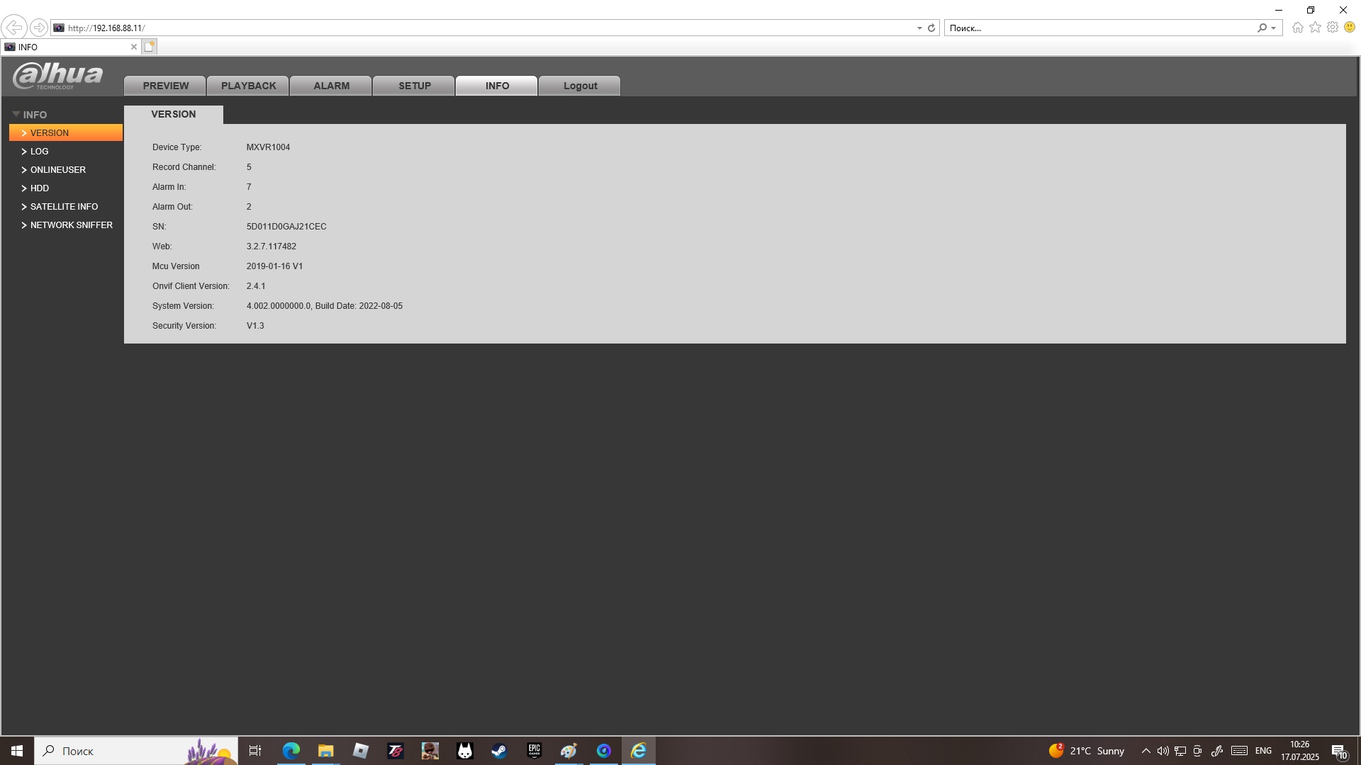Click the search magnifier icon in browser
The image size is (1361, 765).
(x=1262, y=28)
